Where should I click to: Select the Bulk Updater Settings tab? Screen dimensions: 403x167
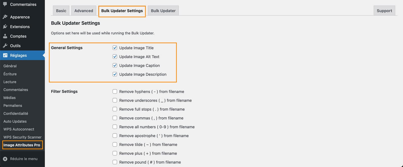[122, 11]
